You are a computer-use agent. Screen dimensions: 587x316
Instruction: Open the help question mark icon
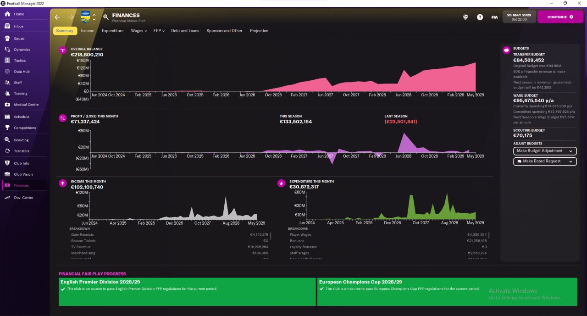[x=480, y=17]
